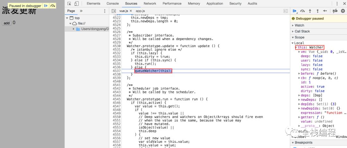Hide the file navigator sidebar
Viewport: 347px width, 148px height.
(x=113, y=11)
